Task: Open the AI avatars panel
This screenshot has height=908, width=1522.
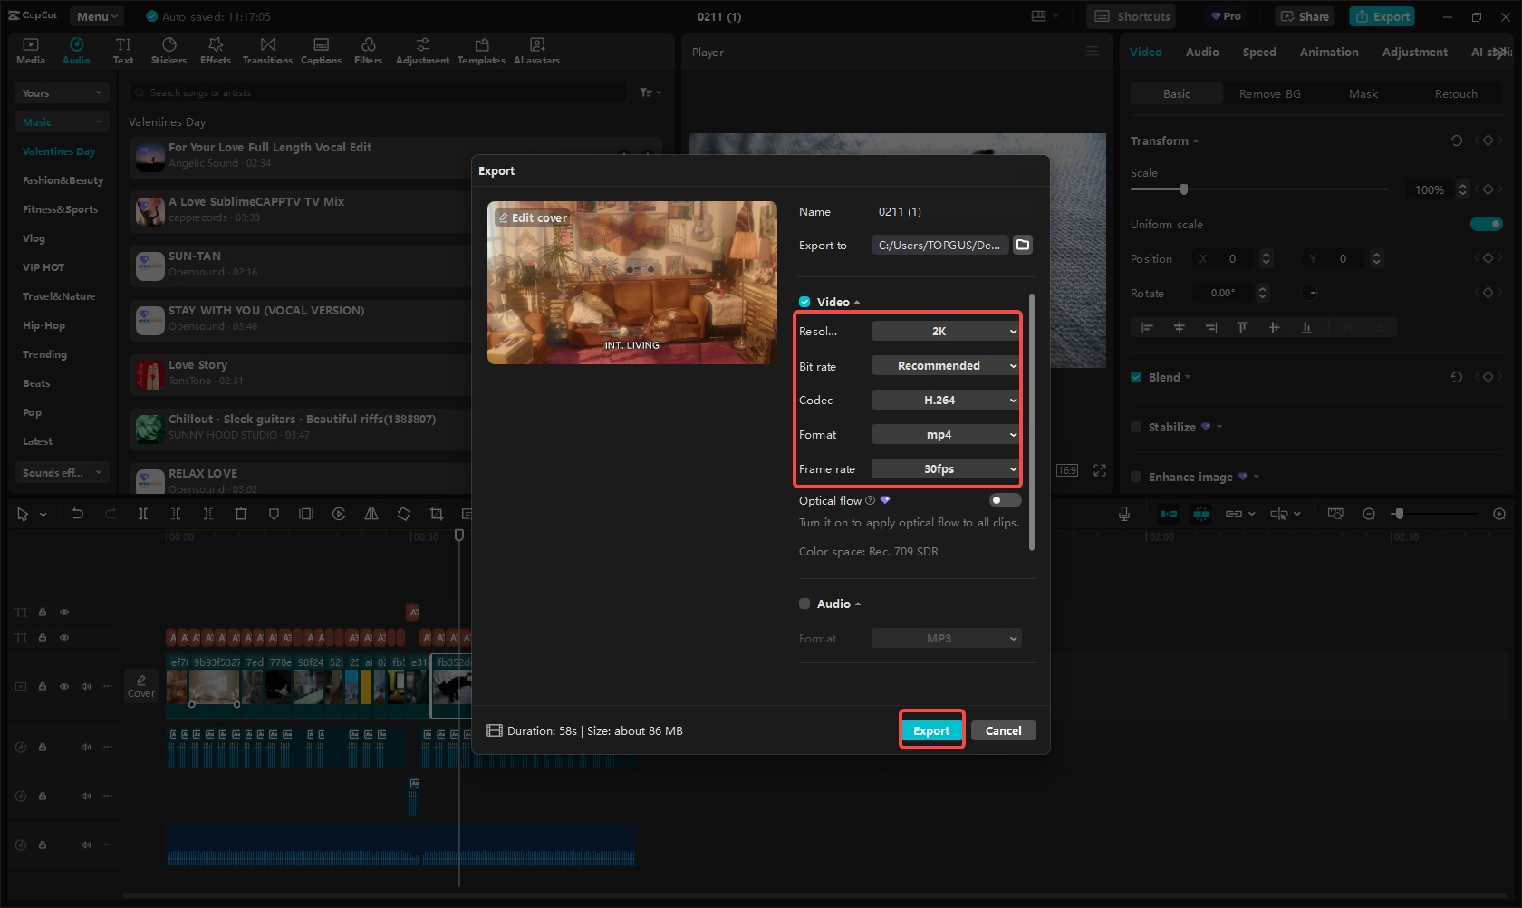Action: pyautogui.click(x=536, y=50)
